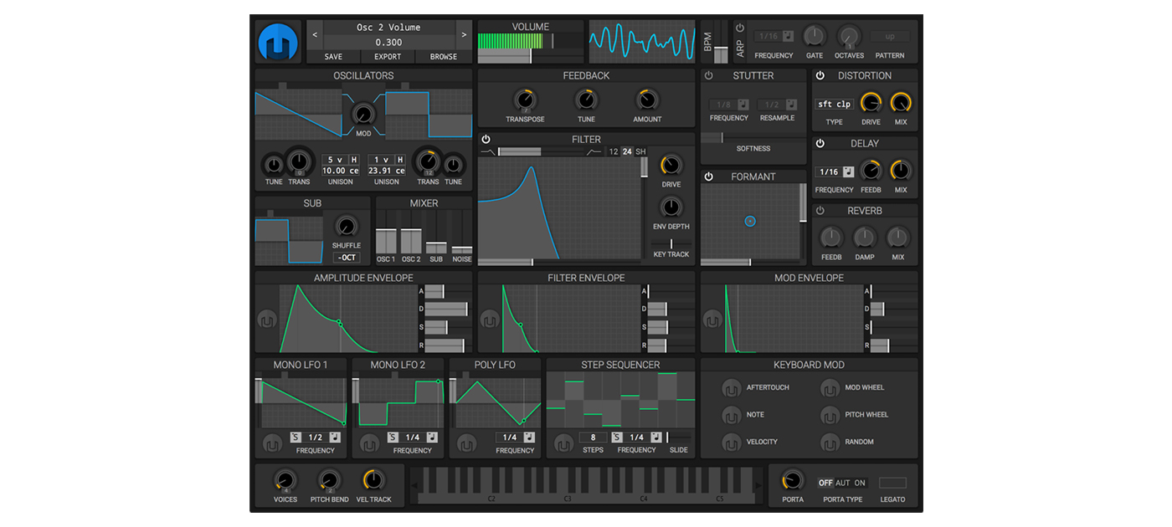Enable the ARP power button
Viewport: 1172px width, 527px height.
(740, 28)
